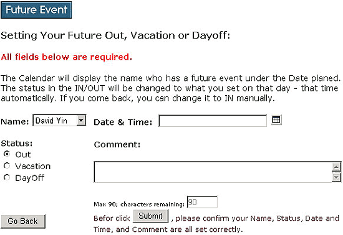
Task: Click the comment box scroll down arrow
Action: [336, 177]
